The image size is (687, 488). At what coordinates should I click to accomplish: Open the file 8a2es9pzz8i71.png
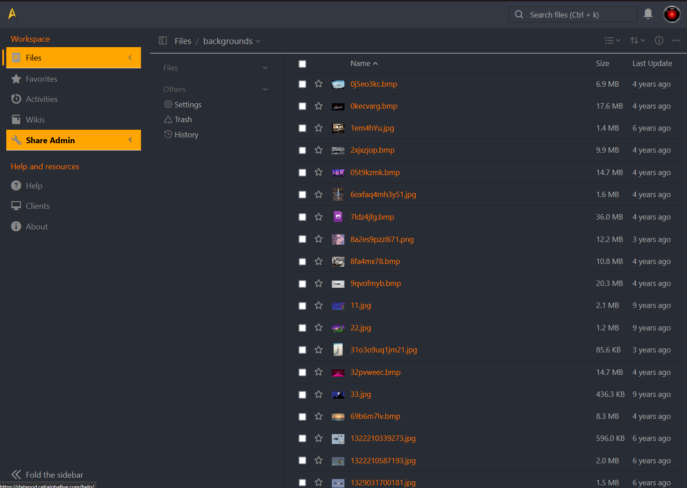pos(382,239)
